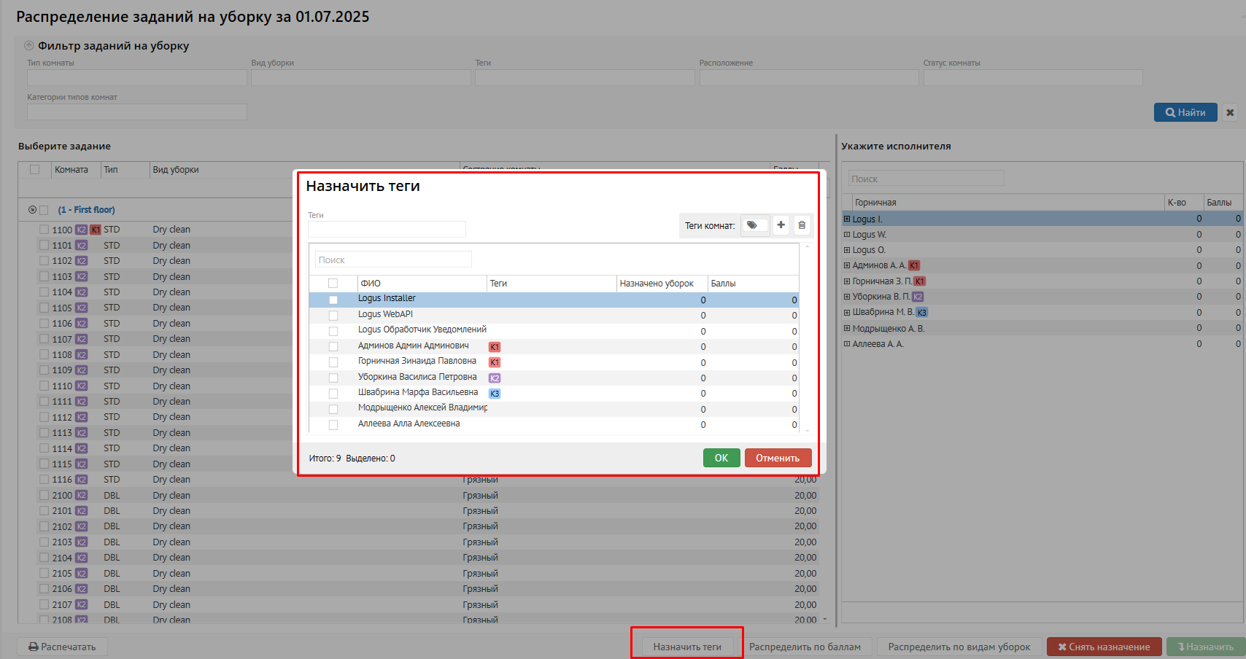Click the collapse arrow icon above the filter title
Viewport: 1246px width, 659px height.
(x=29, y=45)
